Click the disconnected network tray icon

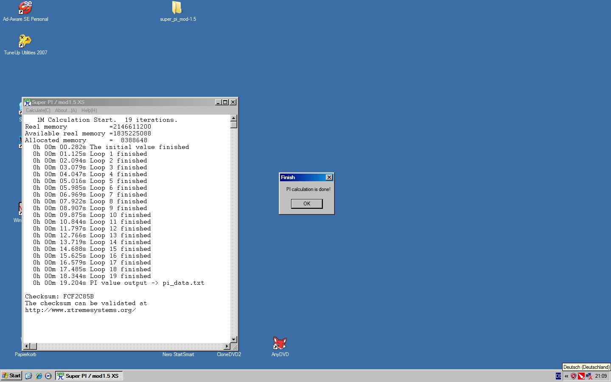(589, 376)
